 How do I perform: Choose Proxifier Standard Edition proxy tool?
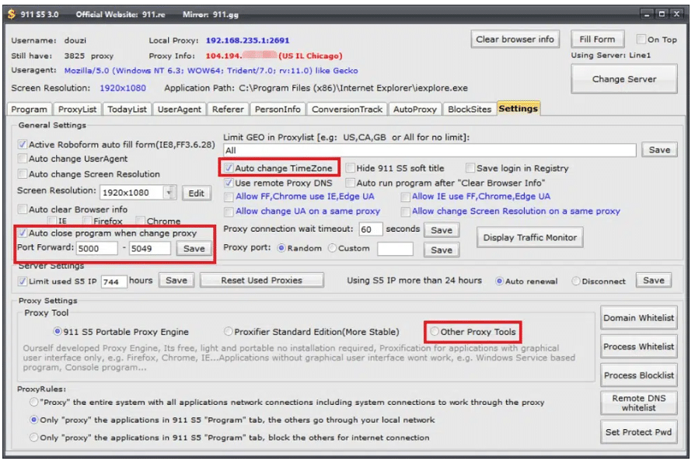tap(229, 332)
